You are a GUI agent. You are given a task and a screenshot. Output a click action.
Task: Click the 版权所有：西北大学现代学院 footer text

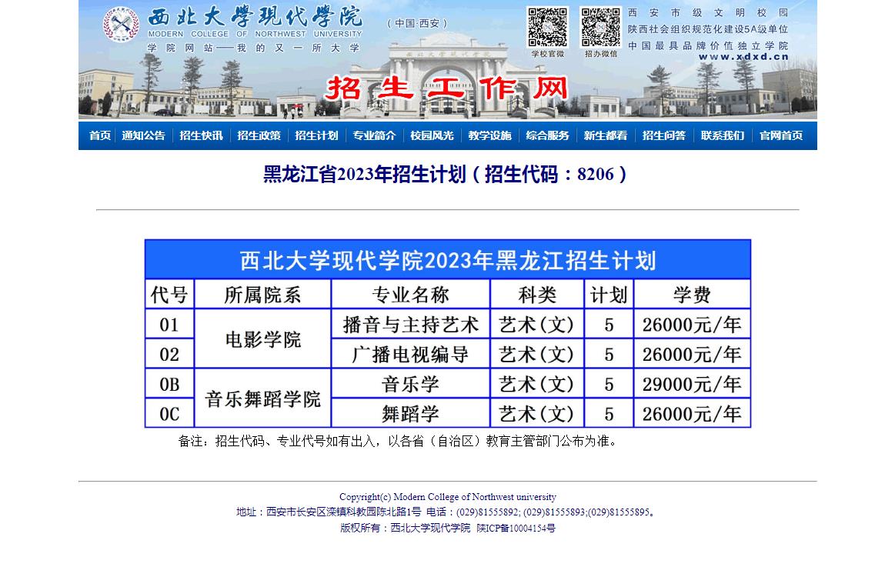pyautogui.click(x=405, y=528)
